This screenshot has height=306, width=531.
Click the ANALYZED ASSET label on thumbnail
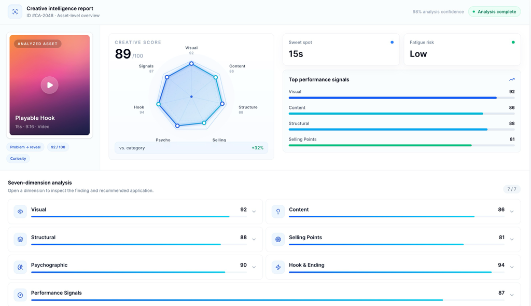(x=37, y=44)
